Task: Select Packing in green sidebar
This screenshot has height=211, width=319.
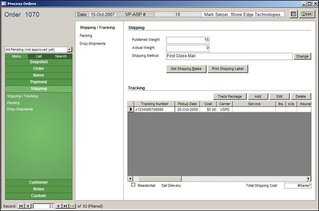Action: pos(13,103)
